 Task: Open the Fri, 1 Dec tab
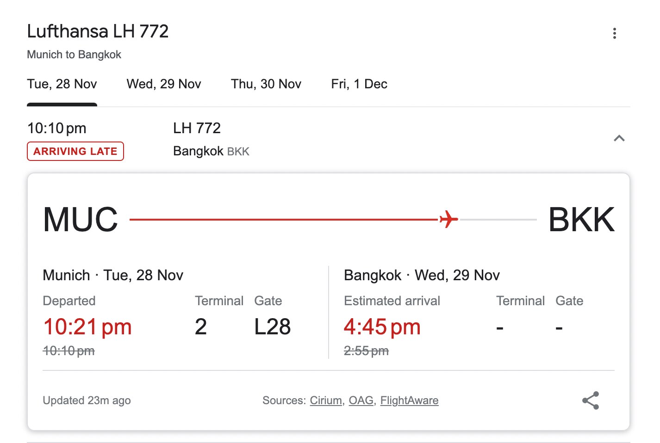point(359,84)
